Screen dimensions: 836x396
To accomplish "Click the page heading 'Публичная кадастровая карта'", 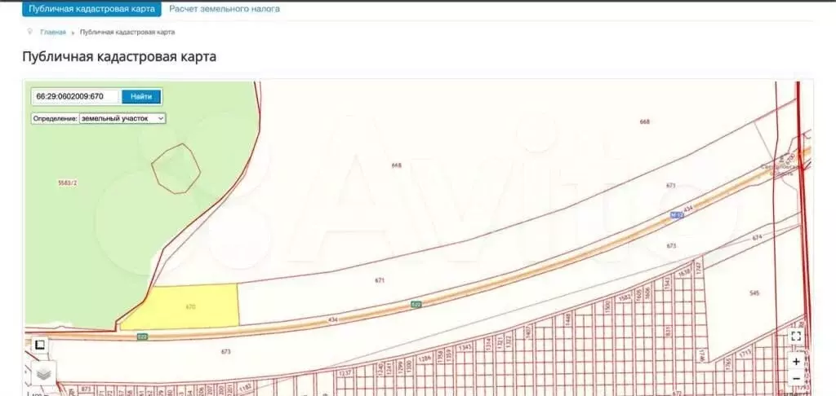I will tap(119, 56).
